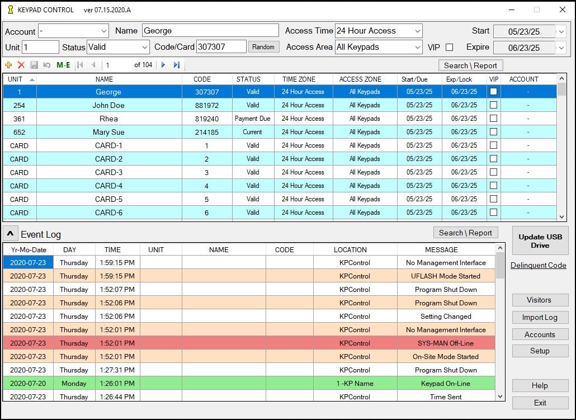Open the Delinquent Code link
The image size is (576, 420).
click(x=538, y=265)
